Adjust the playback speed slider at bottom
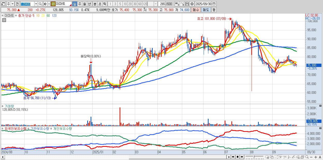This screenshot has height=160, width=323. click(x=254, y=157)
